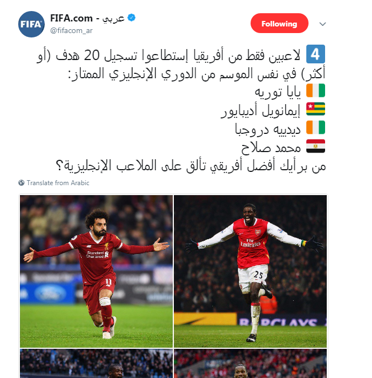Viewport: 372px width, 378px height.
Task: Click Ivory Coast flag beside Didier Drogba
Action: tap(316, 127)
